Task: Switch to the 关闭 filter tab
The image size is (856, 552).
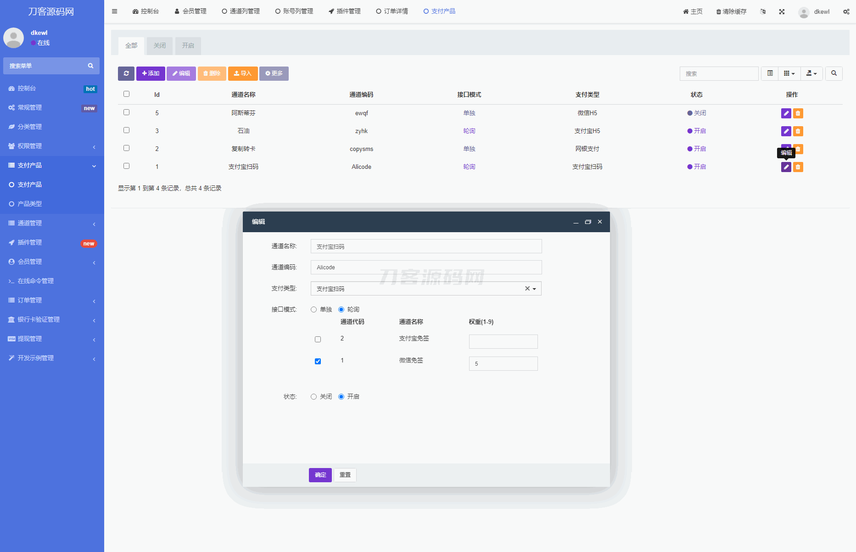Action: point(160,46)
